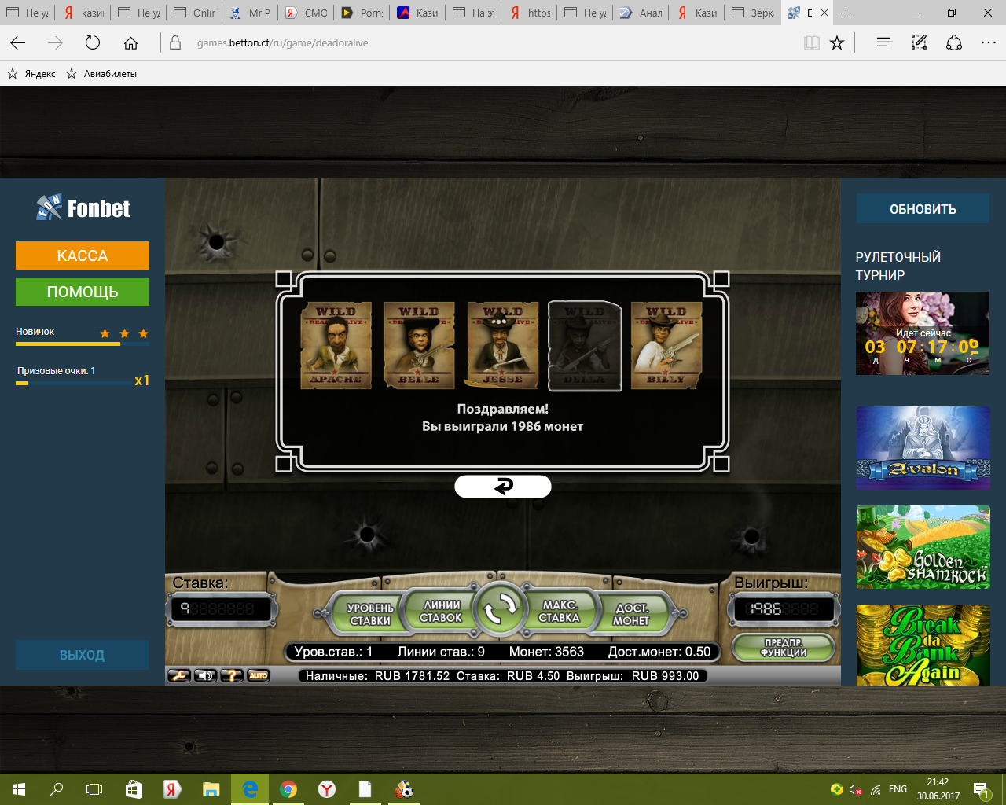Select the Apache wild poster
Viewport: 1006px width, 805px height.
(336, 346)
